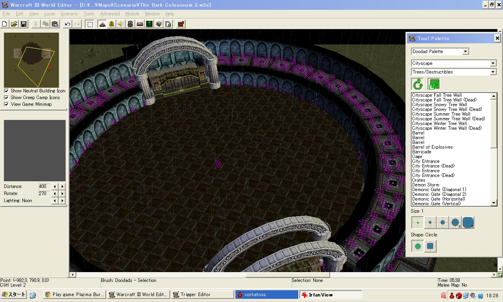This screenshot has height=302, width=503.
Task: Click the map minimap preview
Action: 31,60
